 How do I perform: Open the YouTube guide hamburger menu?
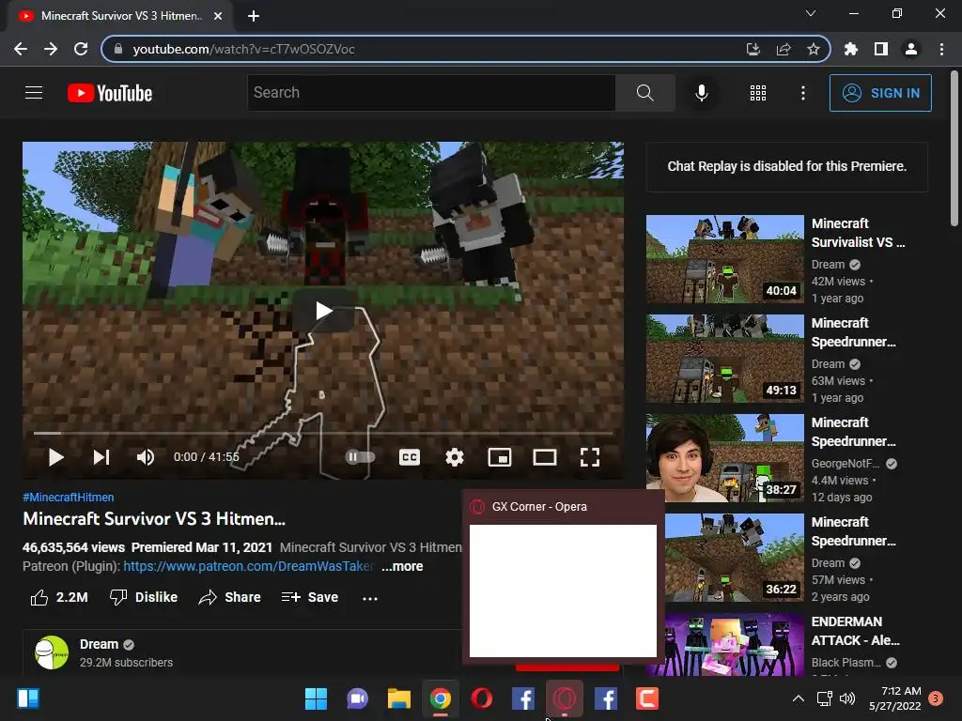point(34,93)
